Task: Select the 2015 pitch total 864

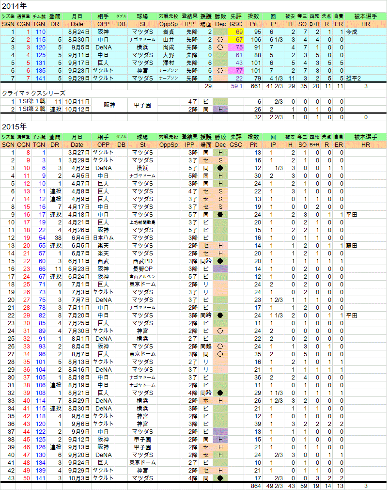Action: coord(253,486)
